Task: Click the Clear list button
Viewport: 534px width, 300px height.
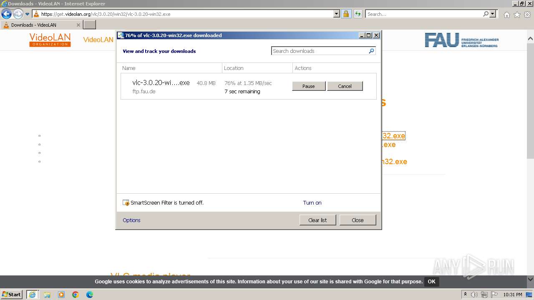Action: (x=317, y=220)
